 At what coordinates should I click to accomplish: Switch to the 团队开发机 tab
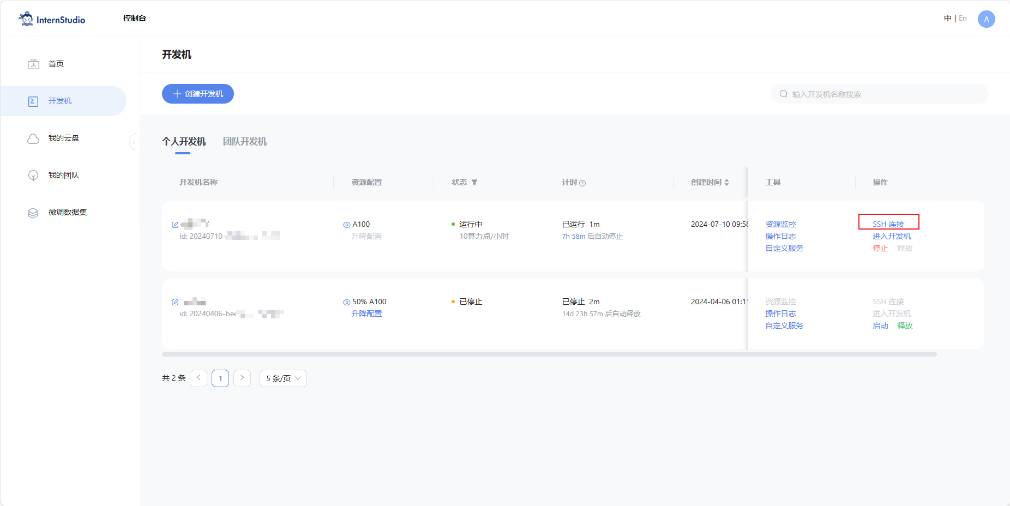244,142
